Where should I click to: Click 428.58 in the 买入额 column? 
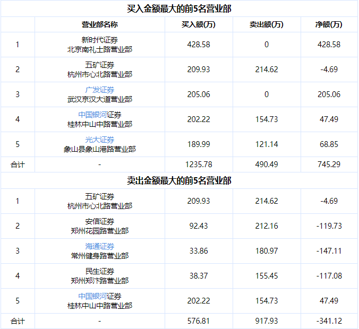point(199,45)
